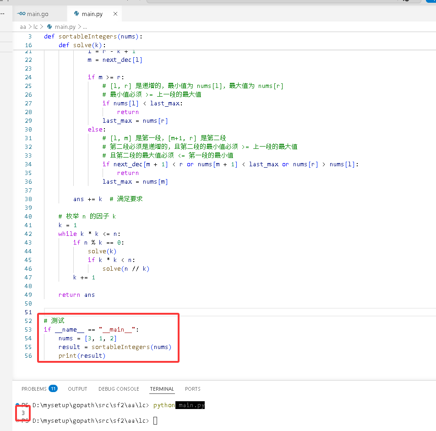436x431 pixels.
Task: Click the terminal prompt input cursor
Action: coord(155,421)
